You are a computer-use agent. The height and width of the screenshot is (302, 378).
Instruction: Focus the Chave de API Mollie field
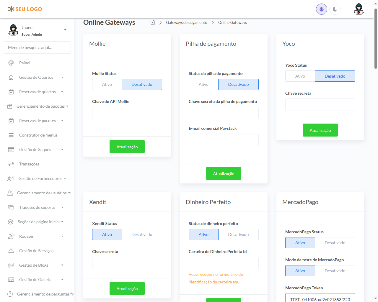tap(127, 113)
